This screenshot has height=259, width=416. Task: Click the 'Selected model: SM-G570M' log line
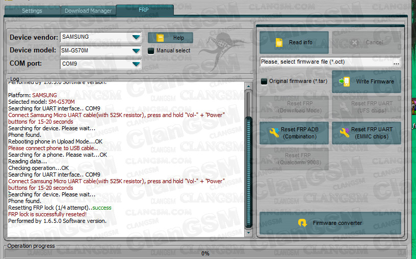[x=41, y=102]
